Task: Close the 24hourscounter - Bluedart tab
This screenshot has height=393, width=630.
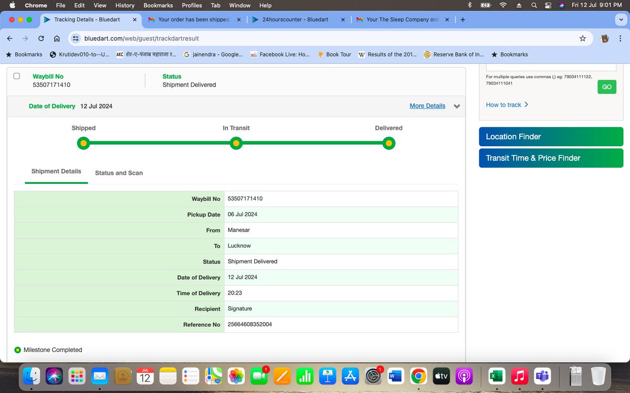Action: pos(343,19)
